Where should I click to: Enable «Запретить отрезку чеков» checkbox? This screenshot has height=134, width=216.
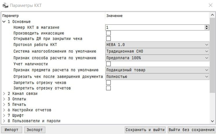tap(108, 83)
